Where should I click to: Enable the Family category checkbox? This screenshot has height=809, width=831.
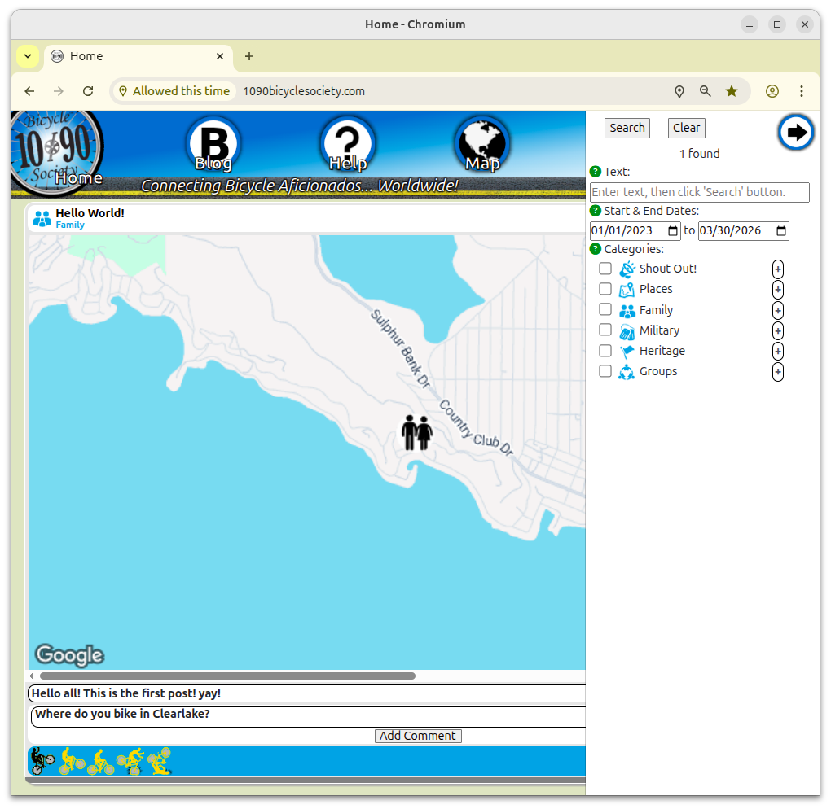(605, 309)
